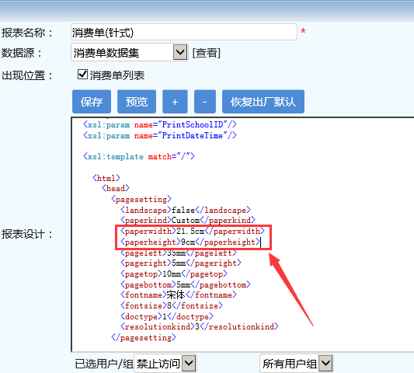
Task: Place cursor on the paperwidth line
Action: 193,231
